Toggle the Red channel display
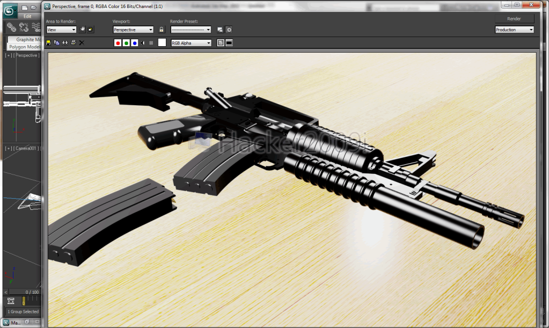549x328 pixels. 118,43
